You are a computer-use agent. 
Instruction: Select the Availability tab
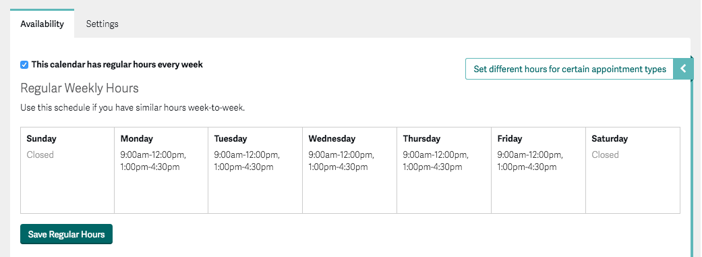coord(42,24)
